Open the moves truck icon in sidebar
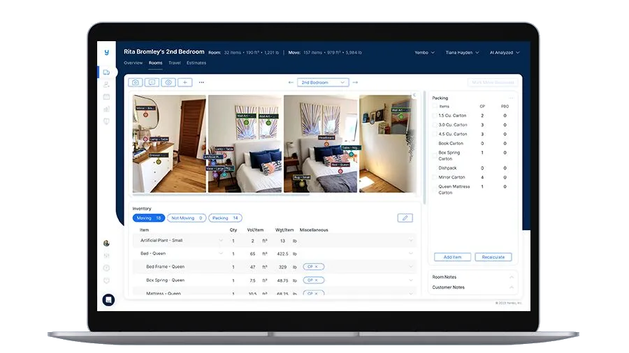Screen dimensions: 629x353 click(x=106, y=73)
